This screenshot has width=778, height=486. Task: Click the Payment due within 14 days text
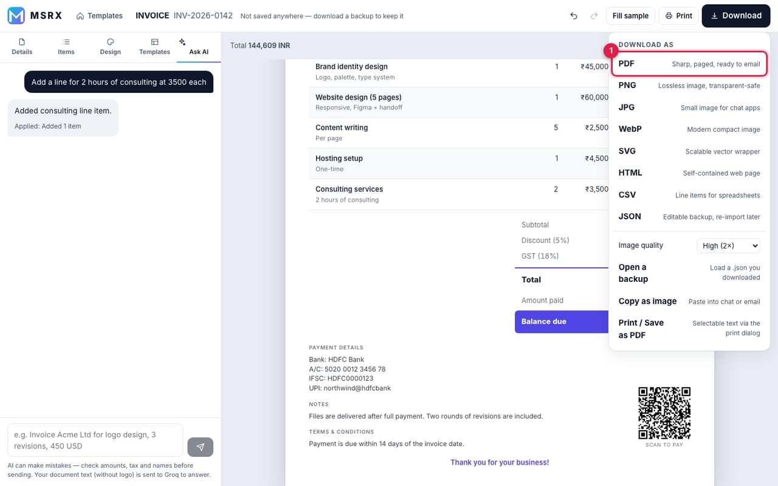pos(387,444)
